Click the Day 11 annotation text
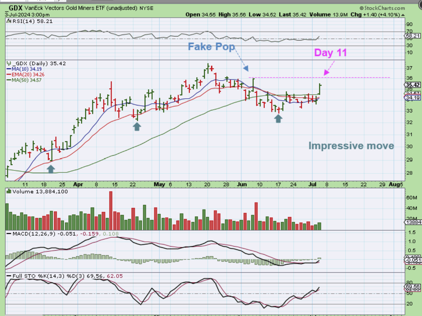Viewport: 422px width, 316px height. pyautogui.click(x=330, y=53)
